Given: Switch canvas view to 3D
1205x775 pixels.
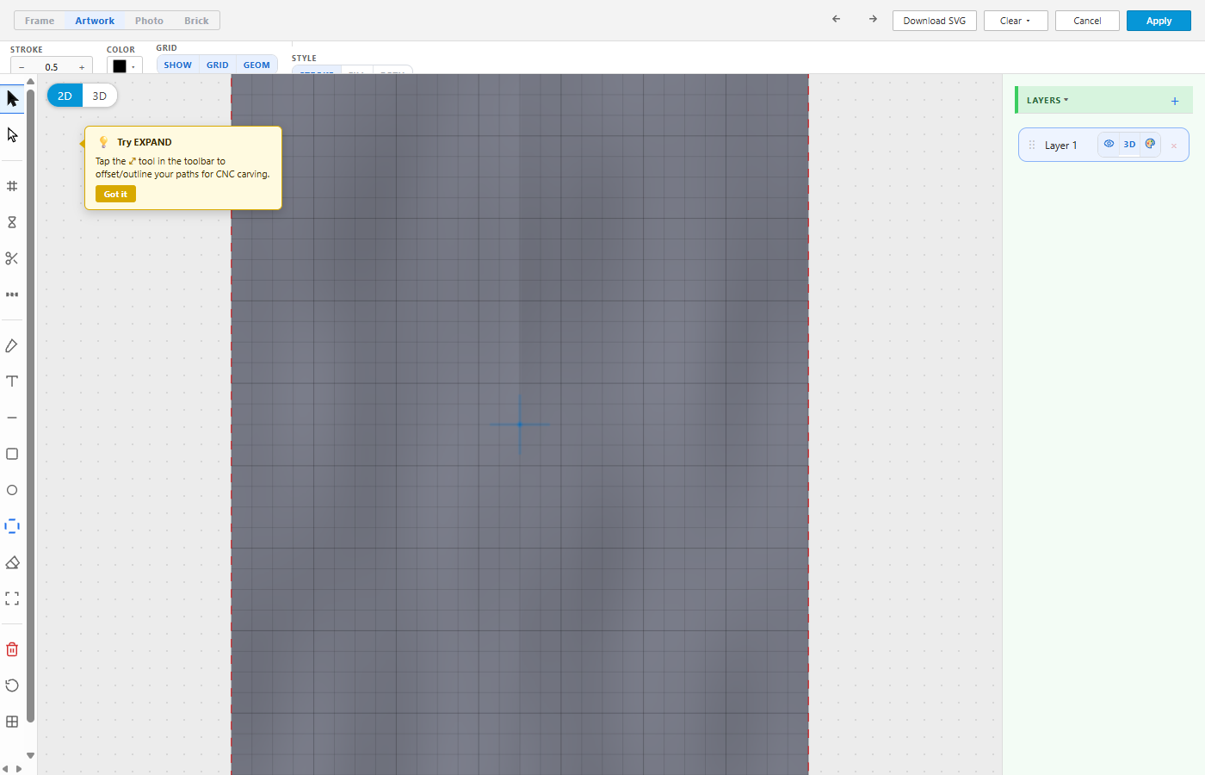Looking at the screenshot, I should 100,96.
